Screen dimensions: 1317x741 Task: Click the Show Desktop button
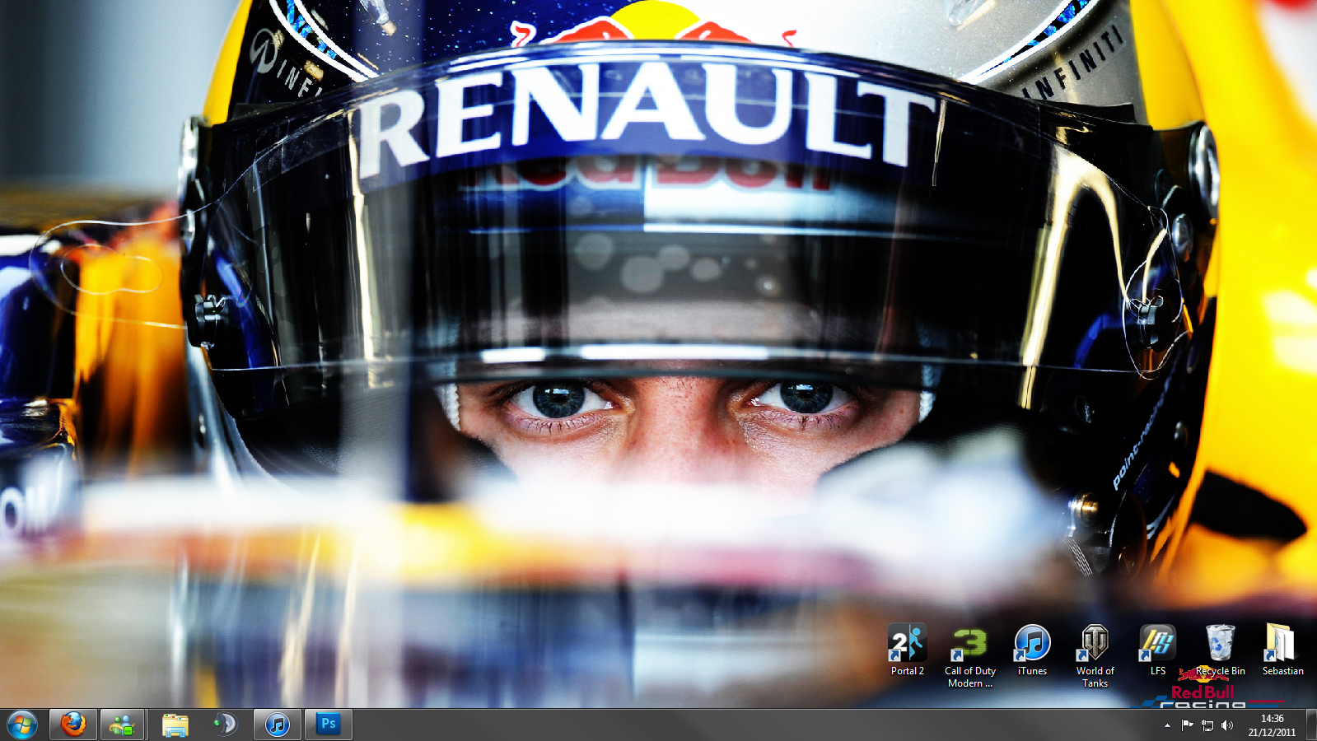1311,725
